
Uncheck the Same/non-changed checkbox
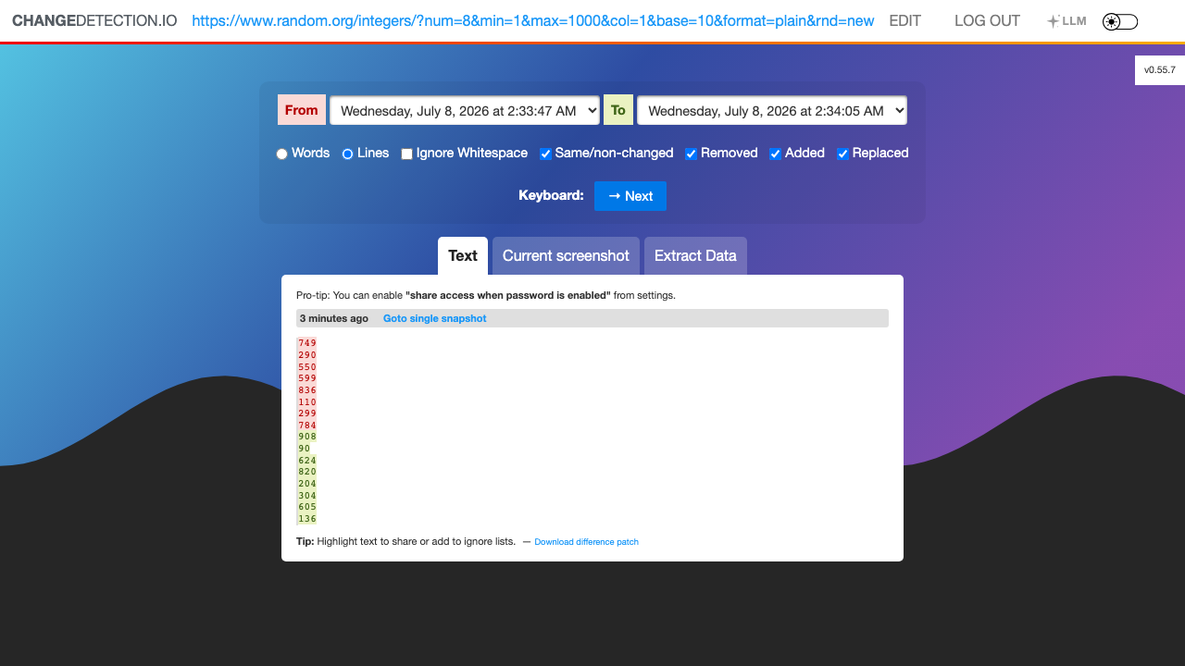click(x=546, y=154)
